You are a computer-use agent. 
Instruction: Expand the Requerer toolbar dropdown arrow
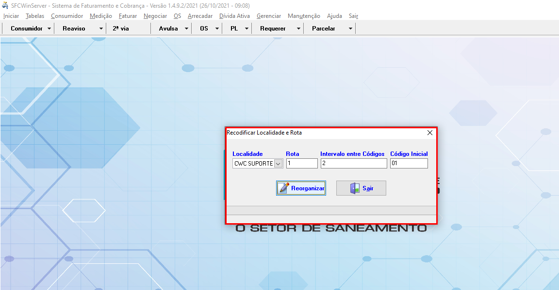click(x=298, y=29)
